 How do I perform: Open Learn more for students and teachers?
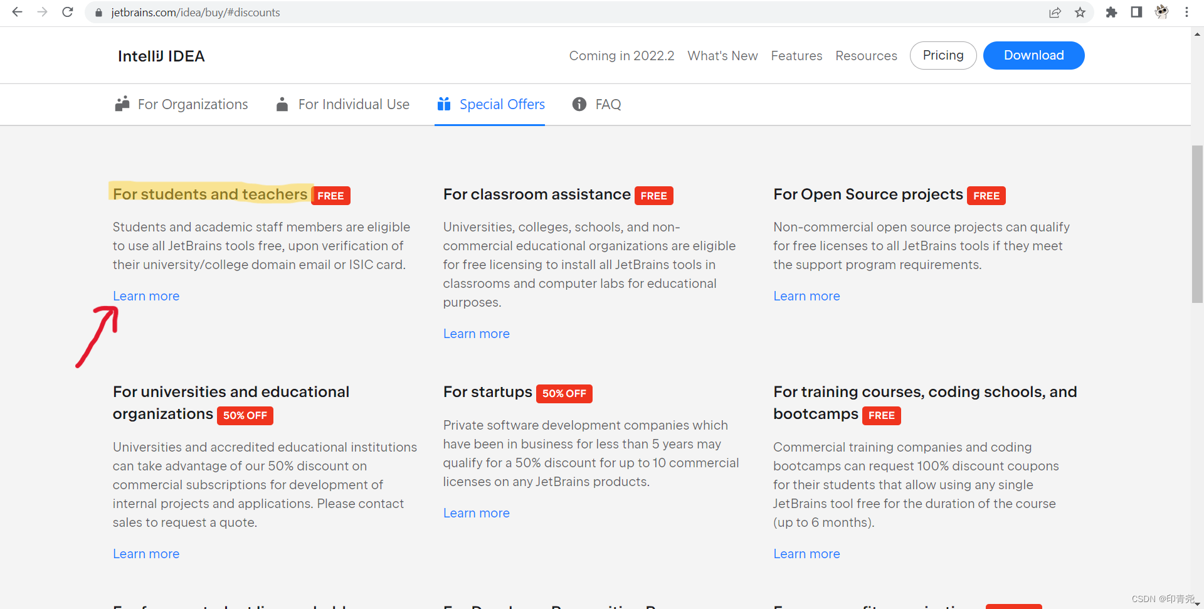(x=146, y=296)
